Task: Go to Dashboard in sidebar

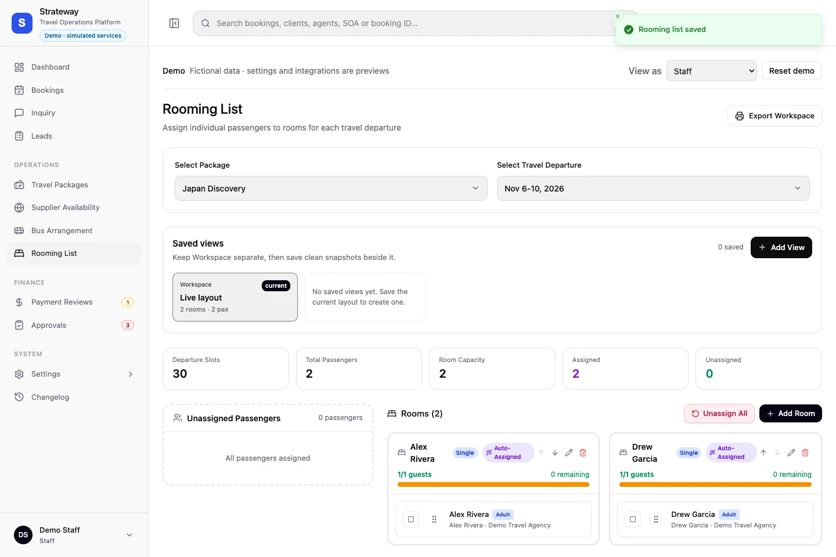Action: coord(74,67)
